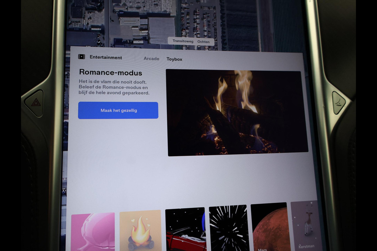The image size is (377, 251).
Task: Switch to the Arcade tab
Action: pyautogui.click(x=151, y=59)
